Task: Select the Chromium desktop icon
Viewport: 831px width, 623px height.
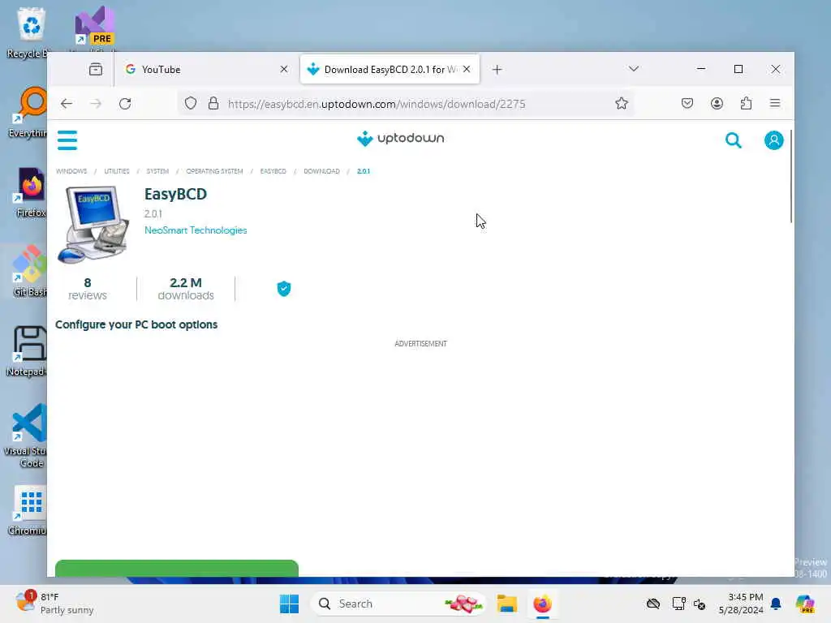Action: (x=28, y=510)
